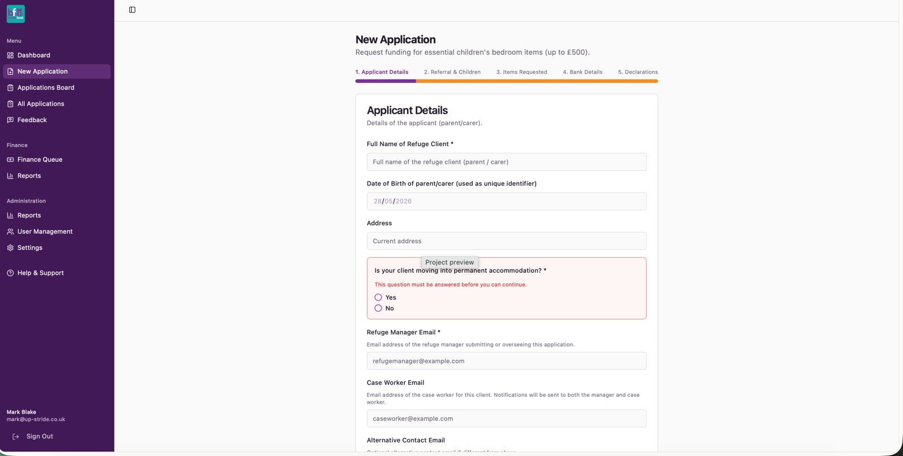903x456 pixels.
Task: Toggle the sidebar panel icon
Action: pos(132,10)
